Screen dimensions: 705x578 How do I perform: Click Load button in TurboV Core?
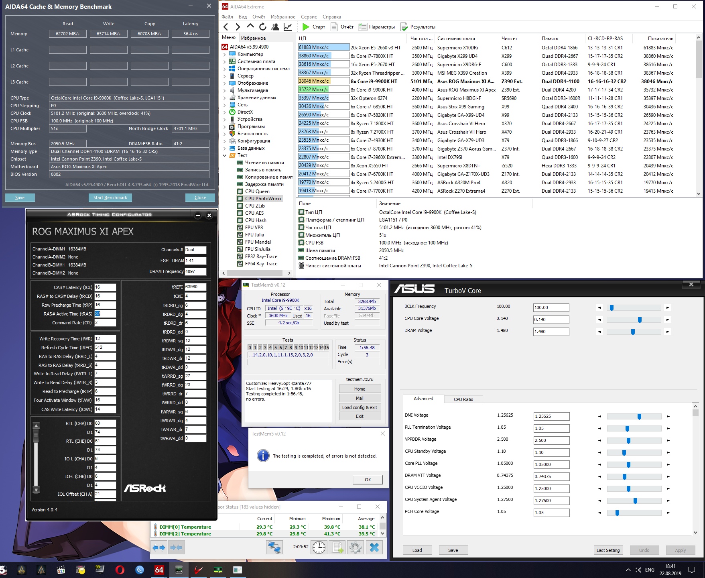[417, 550]
